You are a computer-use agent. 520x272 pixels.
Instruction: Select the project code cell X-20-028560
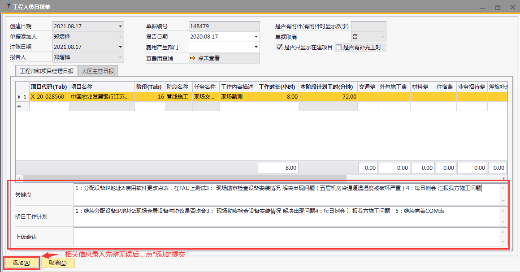pos(48,96)
